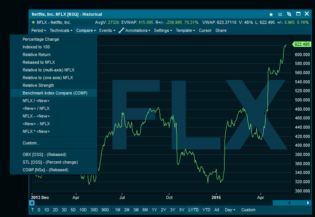
Task: Select the 1Y time range
Action: (154, 210)
